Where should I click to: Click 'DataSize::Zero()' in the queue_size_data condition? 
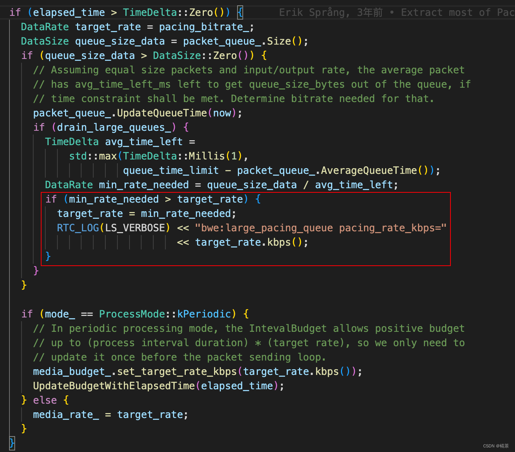[200, 56]
